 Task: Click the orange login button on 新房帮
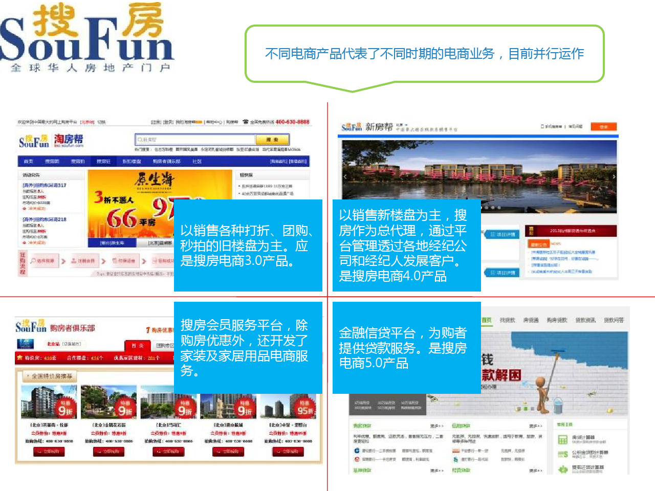(603, 126)
